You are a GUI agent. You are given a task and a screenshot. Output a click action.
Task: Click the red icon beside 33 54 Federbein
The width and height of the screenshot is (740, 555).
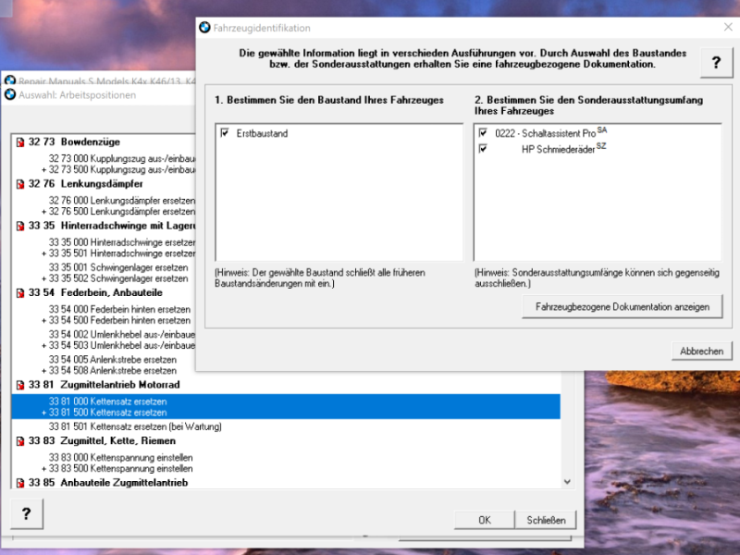(20, 292)
